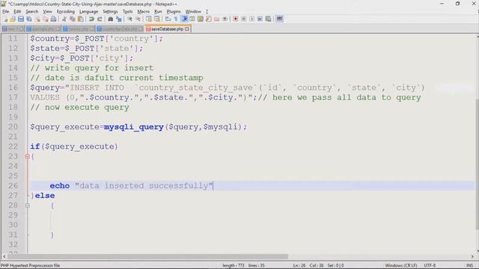
Task: Open the Function List panel icon
Action: click(x=208, y=19)
